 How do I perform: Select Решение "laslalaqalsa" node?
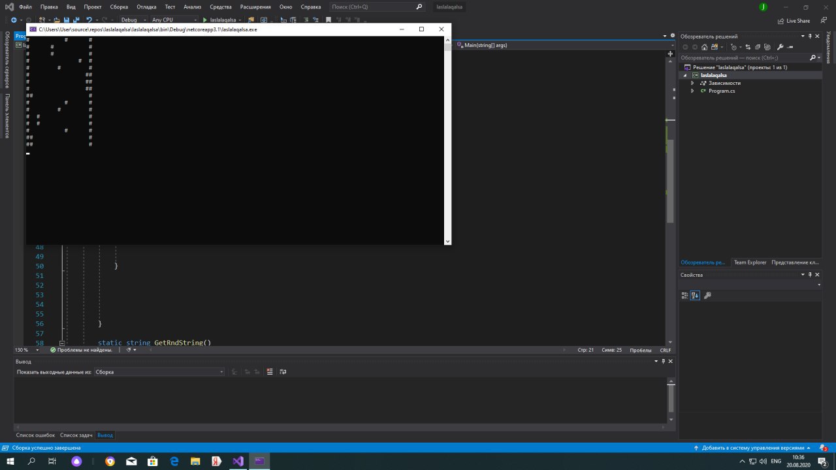point(739,67)
